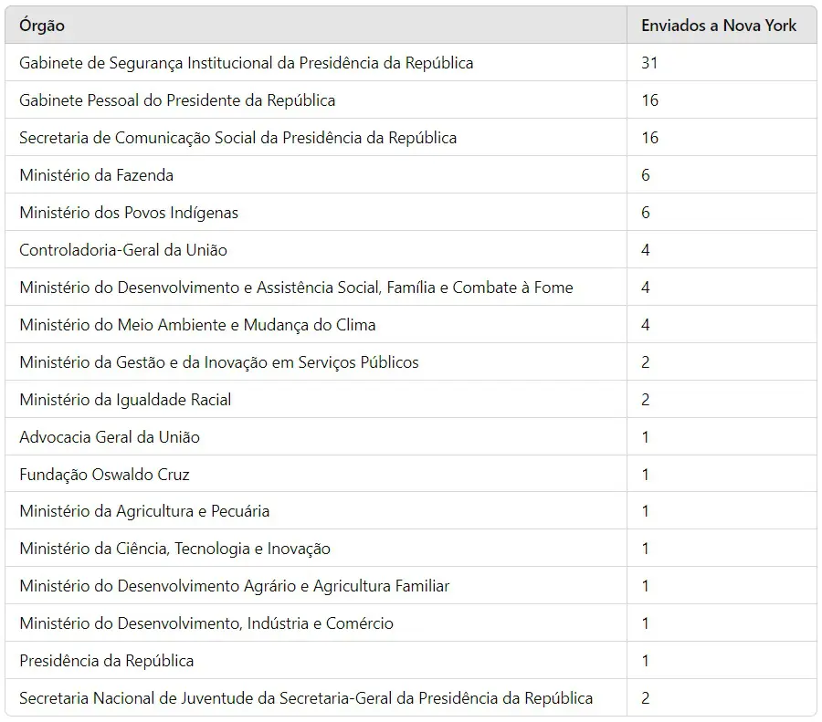Click Presidência da República cell
822x722 pixels.
pyautogui.click(x=316, y=660)
